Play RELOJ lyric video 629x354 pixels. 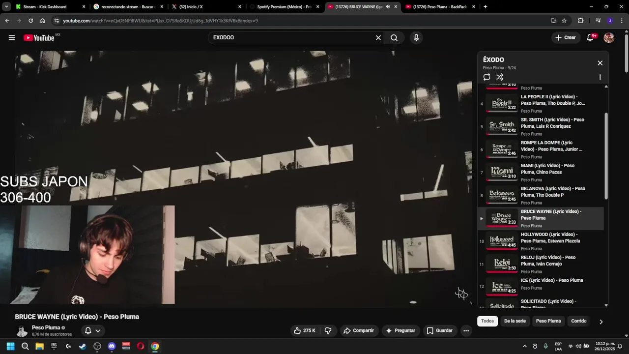(x=541, y=265)
